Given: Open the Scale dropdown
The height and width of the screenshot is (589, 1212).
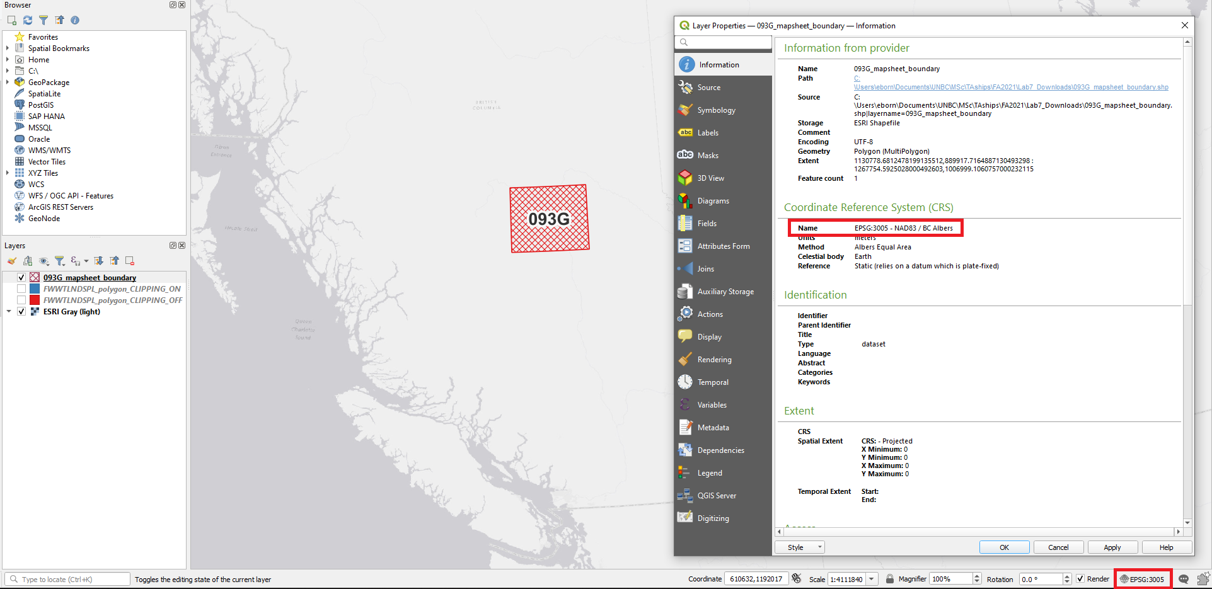Looking at the screenshot, I should [872, 578].
